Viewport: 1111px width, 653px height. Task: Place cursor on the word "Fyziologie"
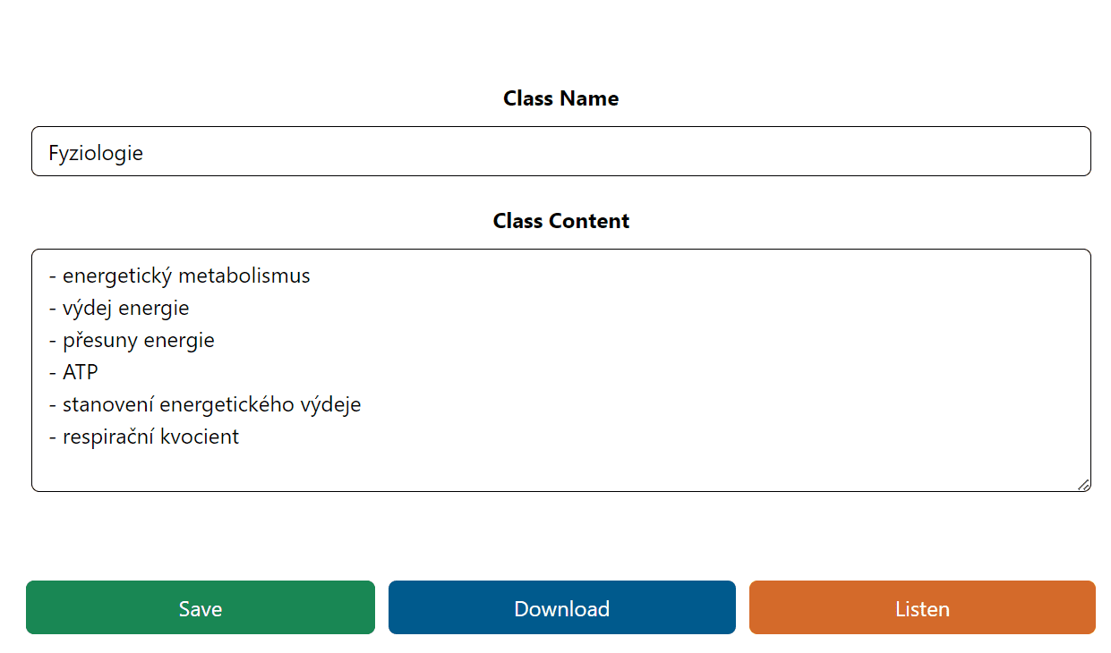(96, 153)
